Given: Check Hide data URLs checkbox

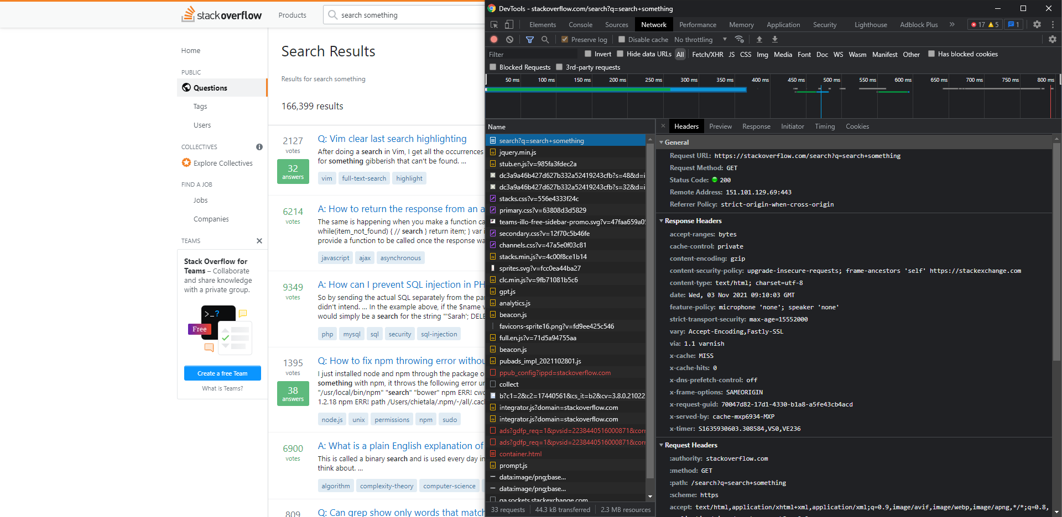Looking at the screenshot, I should (620, 54).
